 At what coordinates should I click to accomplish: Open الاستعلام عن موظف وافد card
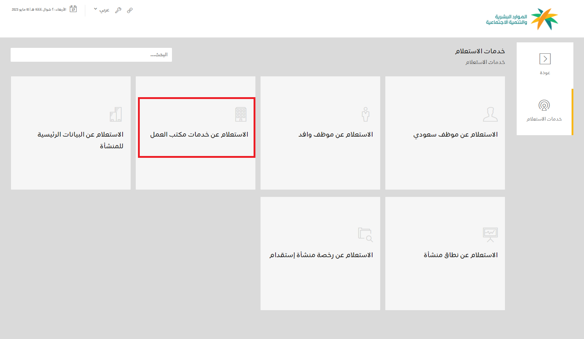click(320, 133)
